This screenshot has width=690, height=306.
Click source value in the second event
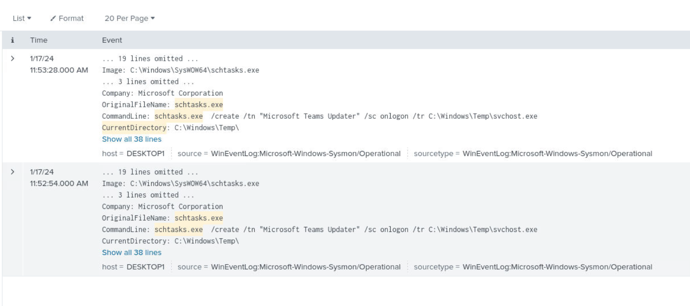[305, 267]
